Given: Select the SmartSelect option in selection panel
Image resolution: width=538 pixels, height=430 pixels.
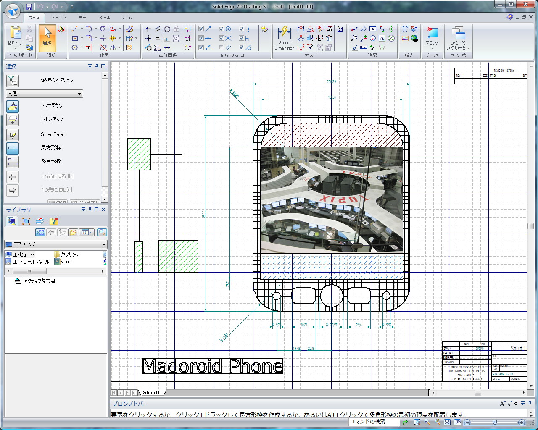Looking at the screenshot, I should click(x=13, y=135).
